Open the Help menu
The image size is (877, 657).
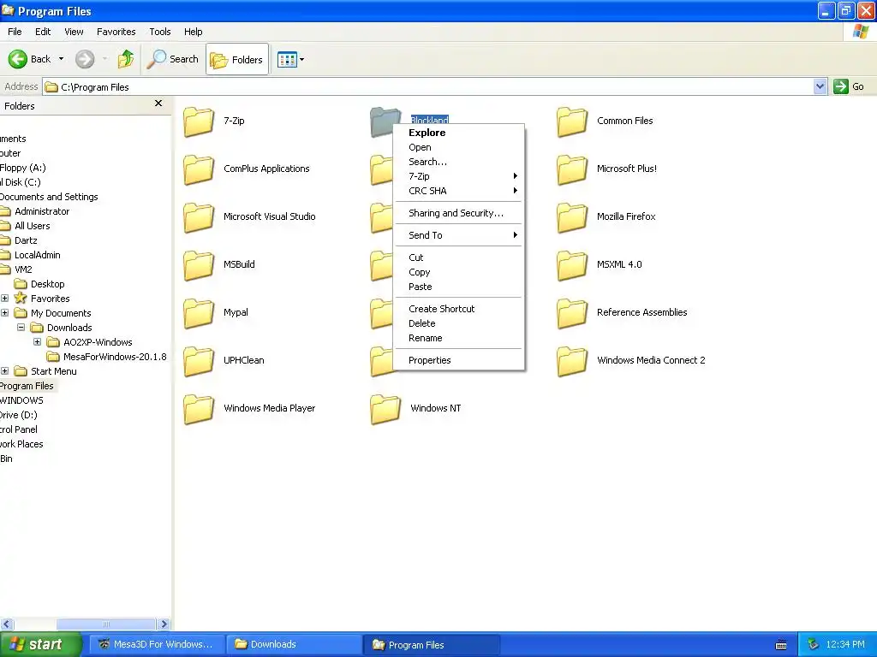(193, 32)
